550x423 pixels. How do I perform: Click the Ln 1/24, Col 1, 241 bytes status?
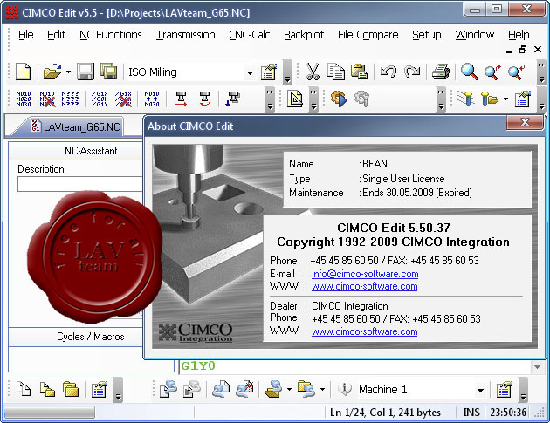tap(385, 413)
